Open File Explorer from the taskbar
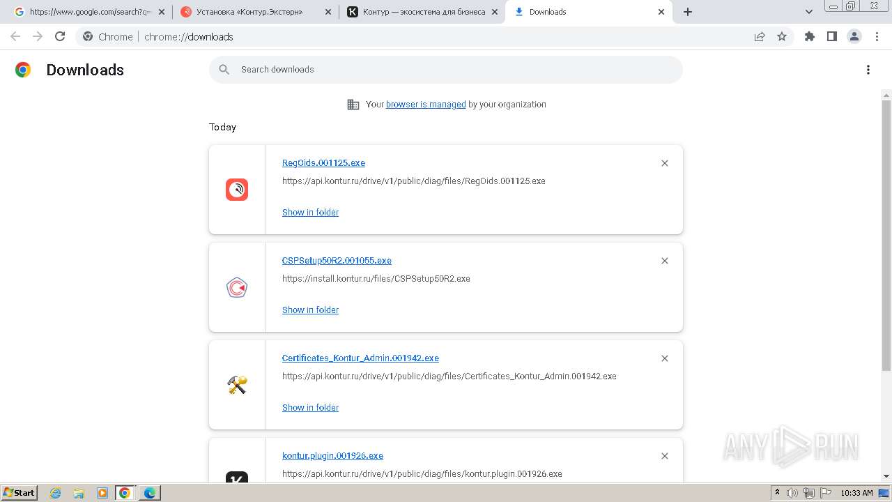The image size is (892, 502). point(79,493)
